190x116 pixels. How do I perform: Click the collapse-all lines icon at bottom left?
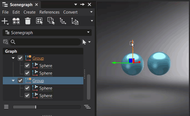[x=6, y=107]
